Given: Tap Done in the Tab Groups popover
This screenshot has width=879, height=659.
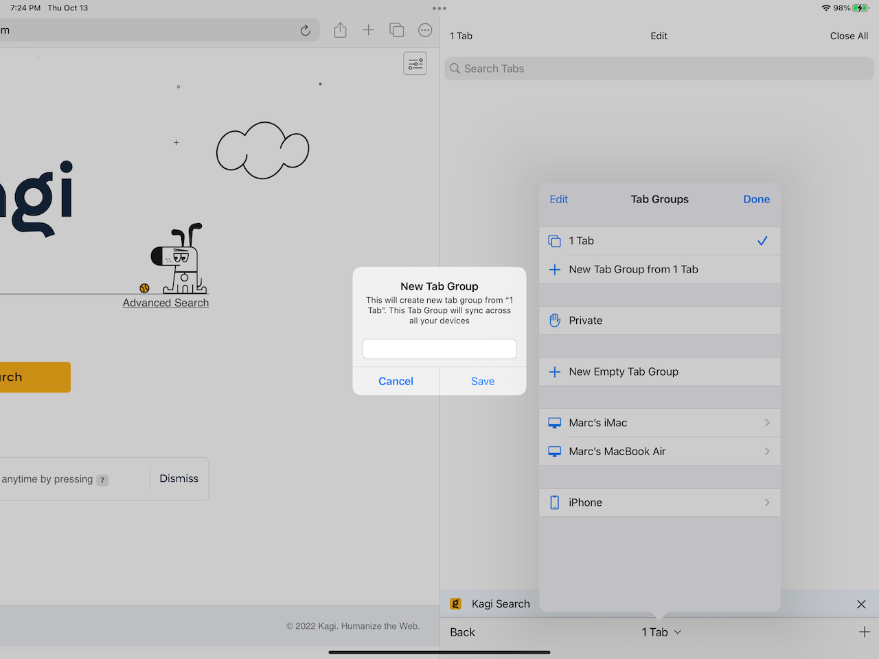Looking at the screenshot, I should point(756,199).
